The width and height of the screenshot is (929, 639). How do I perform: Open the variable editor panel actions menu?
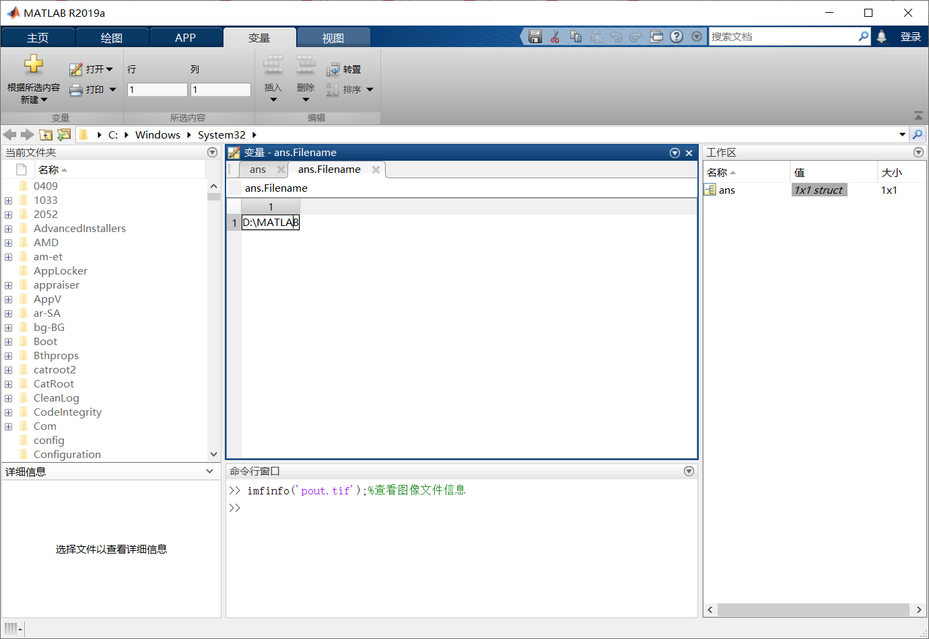(x=675, y=153)
